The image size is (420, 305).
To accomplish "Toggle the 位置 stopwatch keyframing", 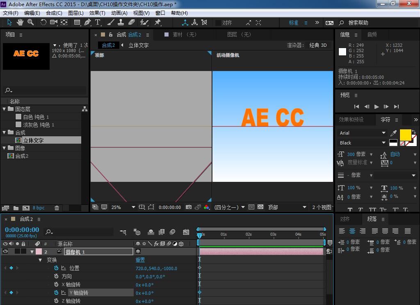I will click(56, 268).
